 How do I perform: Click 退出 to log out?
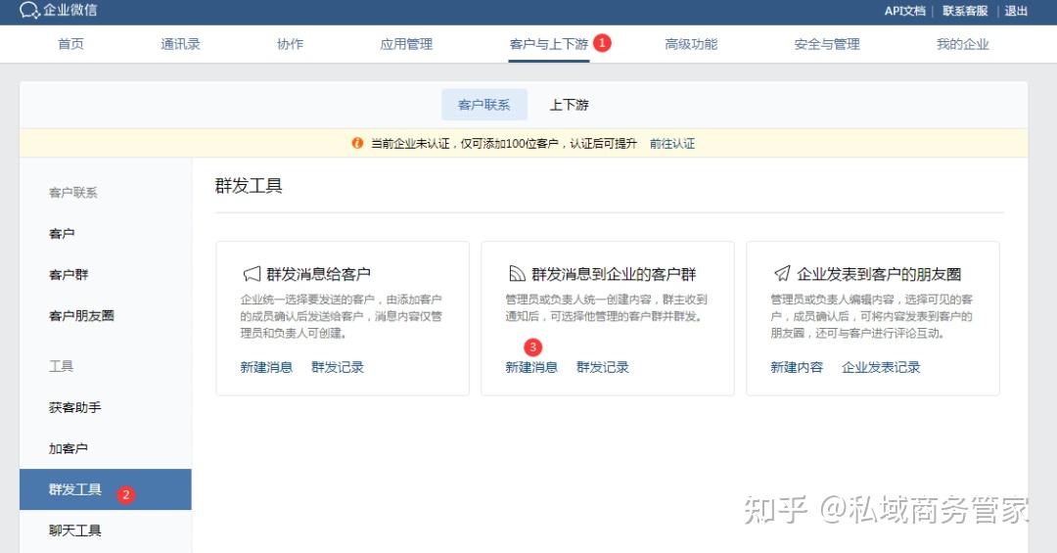click(x=1016, y=11)
